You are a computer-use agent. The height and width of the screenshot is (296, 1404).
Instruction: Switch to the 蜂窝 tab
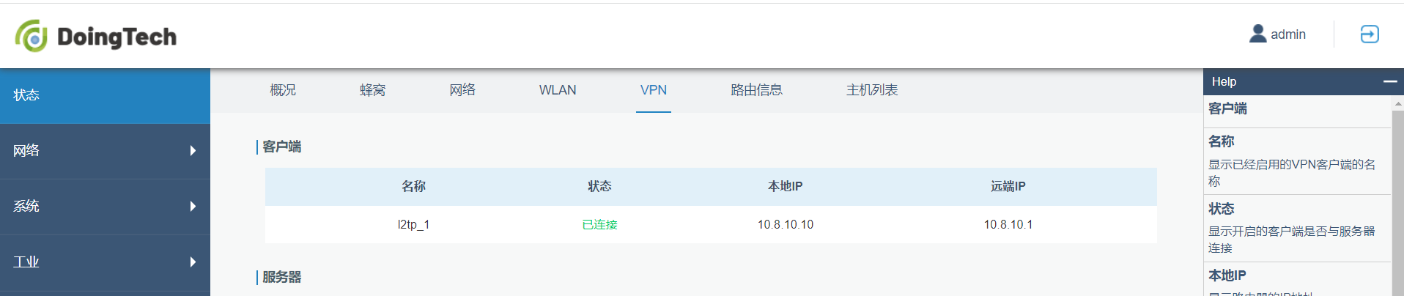tap(372, 90)
